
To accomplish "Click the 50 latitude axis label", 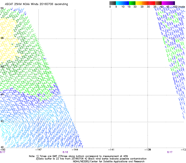I will pyautogui.click(x=2, y=8).
